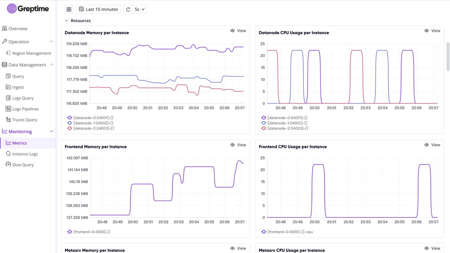This screenshot has width=450, height=253.
Task: Click the Region Management icon
Action: (x=9, y=53)
